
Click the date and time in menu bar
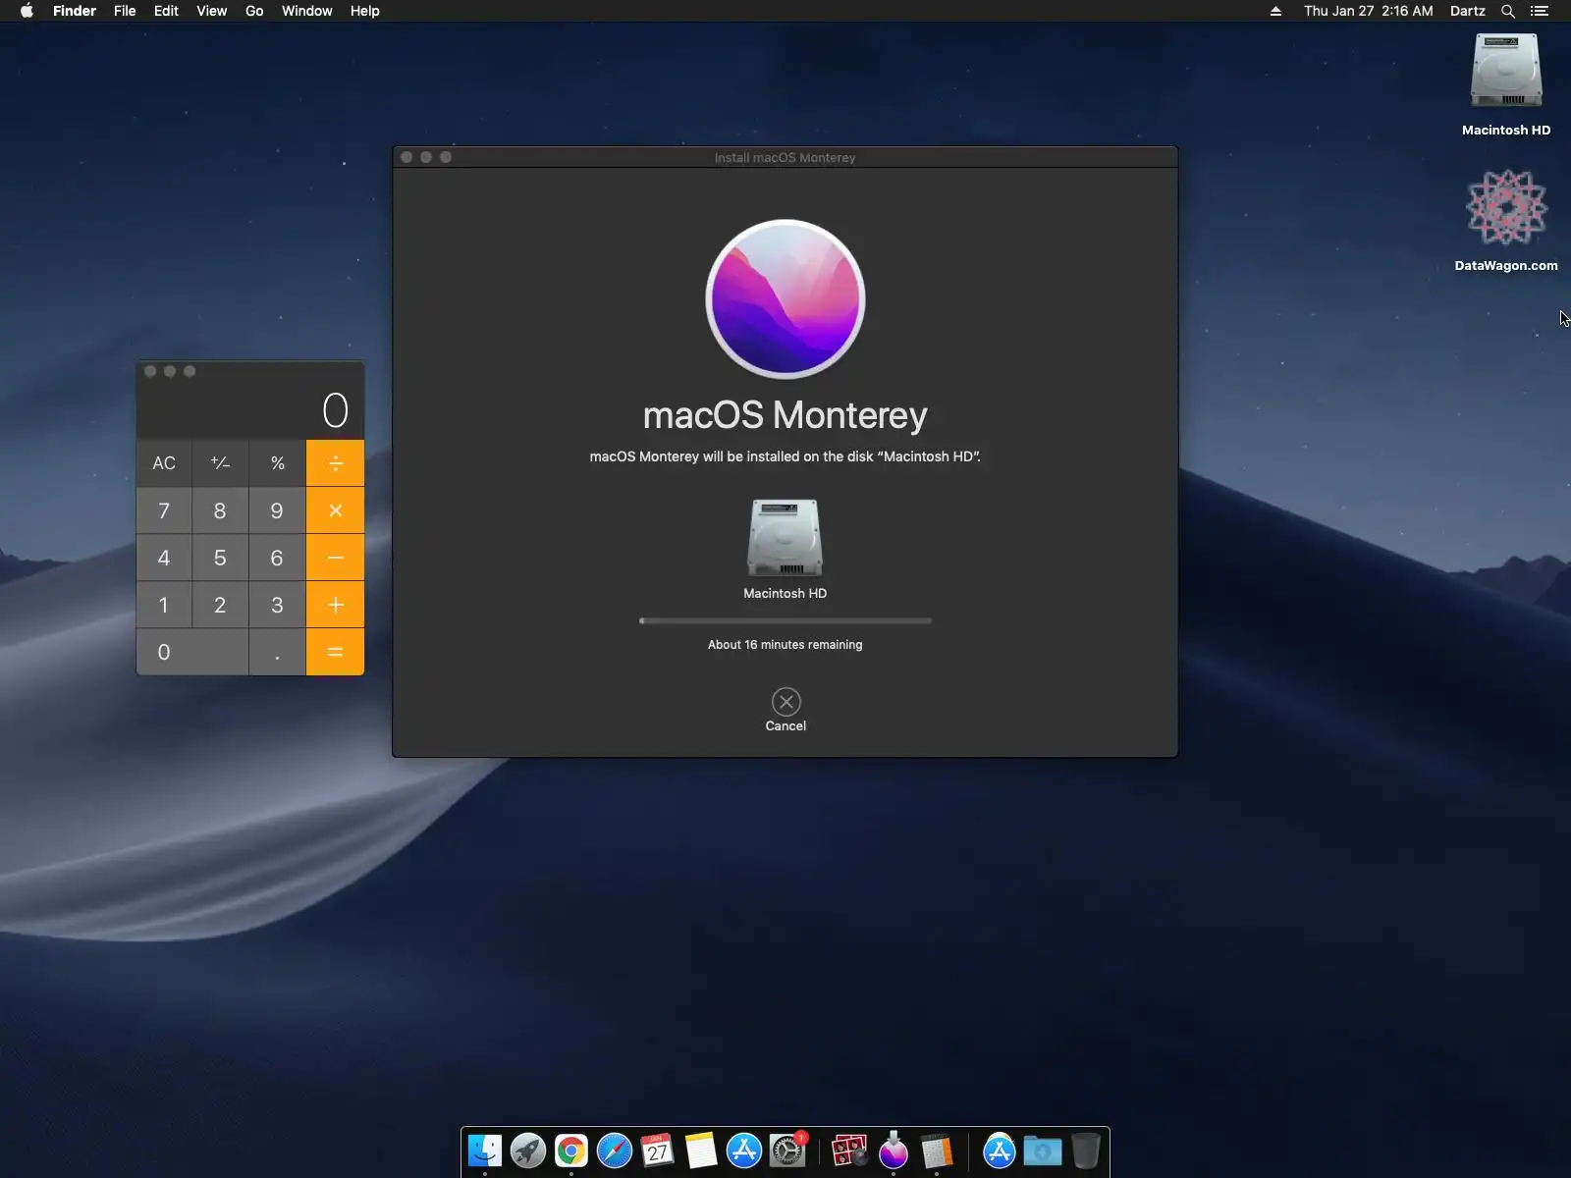click(x=1369, y=11)
